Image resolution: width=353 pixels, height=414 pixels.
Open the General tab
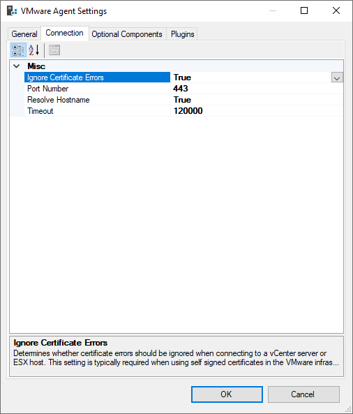point(24,34)
